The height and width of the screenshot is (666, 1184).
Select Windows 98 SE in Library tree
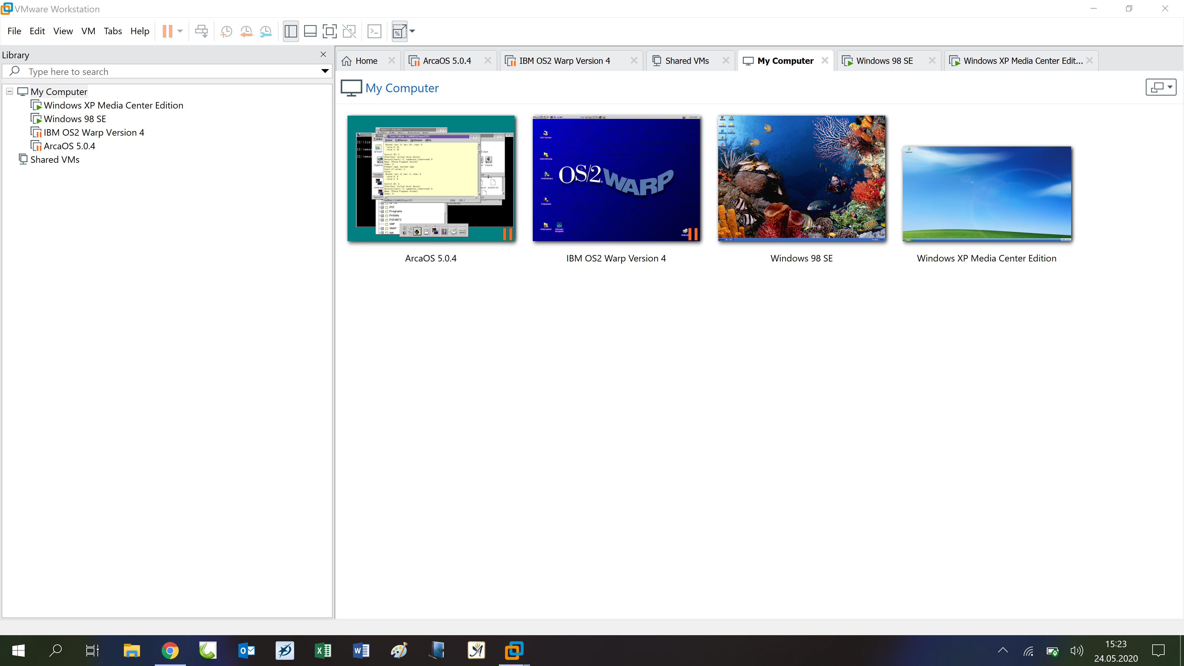(75, 119)
